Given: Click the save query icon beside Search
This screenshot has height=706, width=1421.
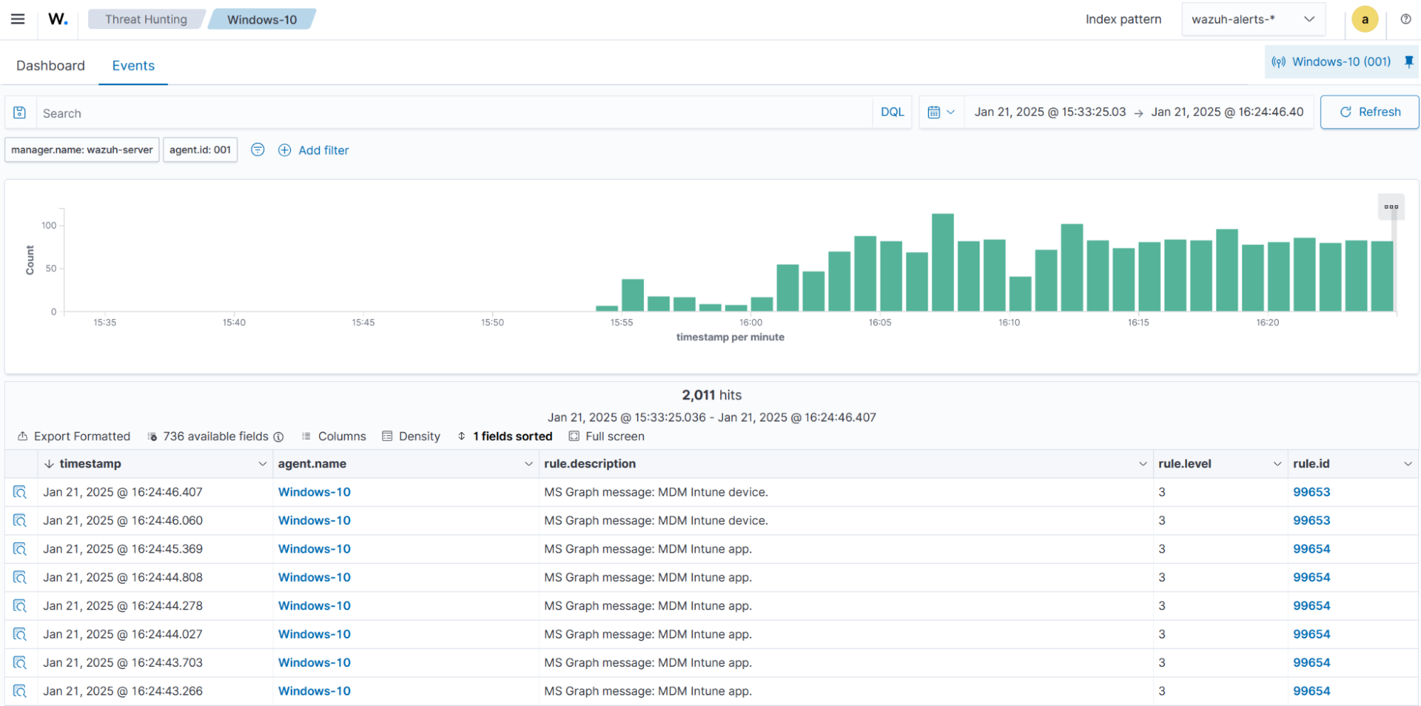Looking at the screenshot, I should (x=20, y=113).
